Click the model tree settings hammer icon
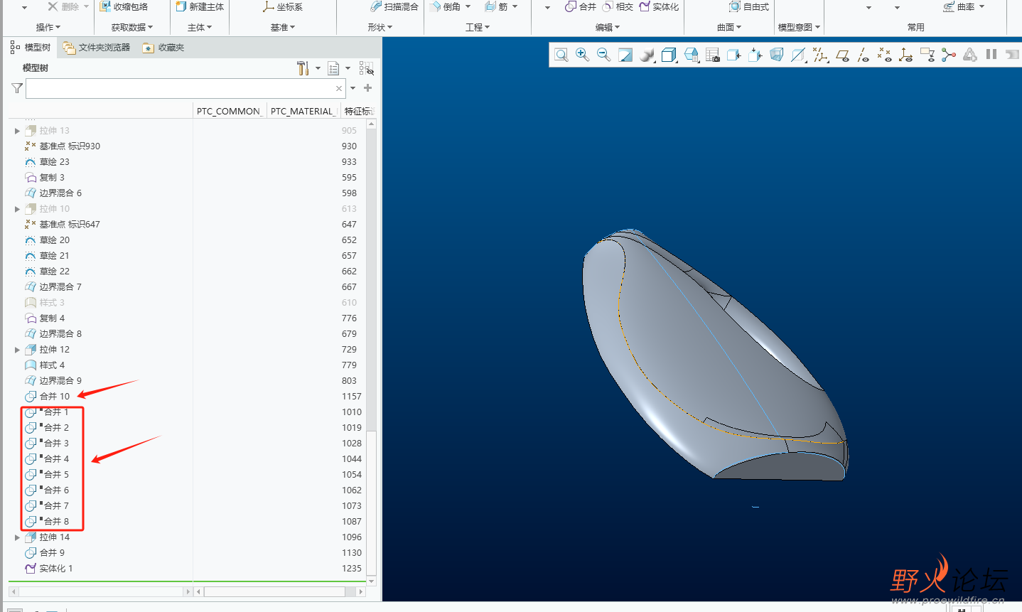1022x612 pixels. coord(303,68)
